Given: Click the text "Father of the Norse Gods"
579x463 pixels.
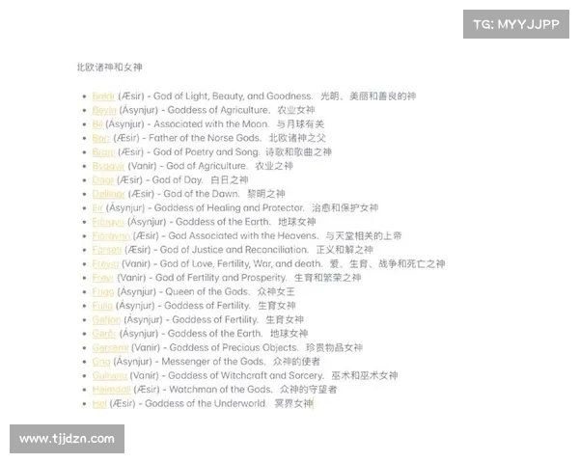Looking at the screenshot, I should click(x=205, y=138).
